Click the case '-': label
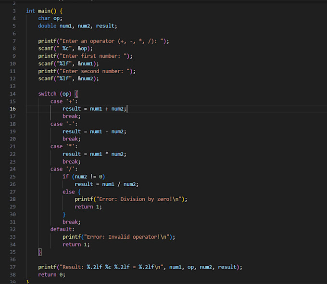 64,124
